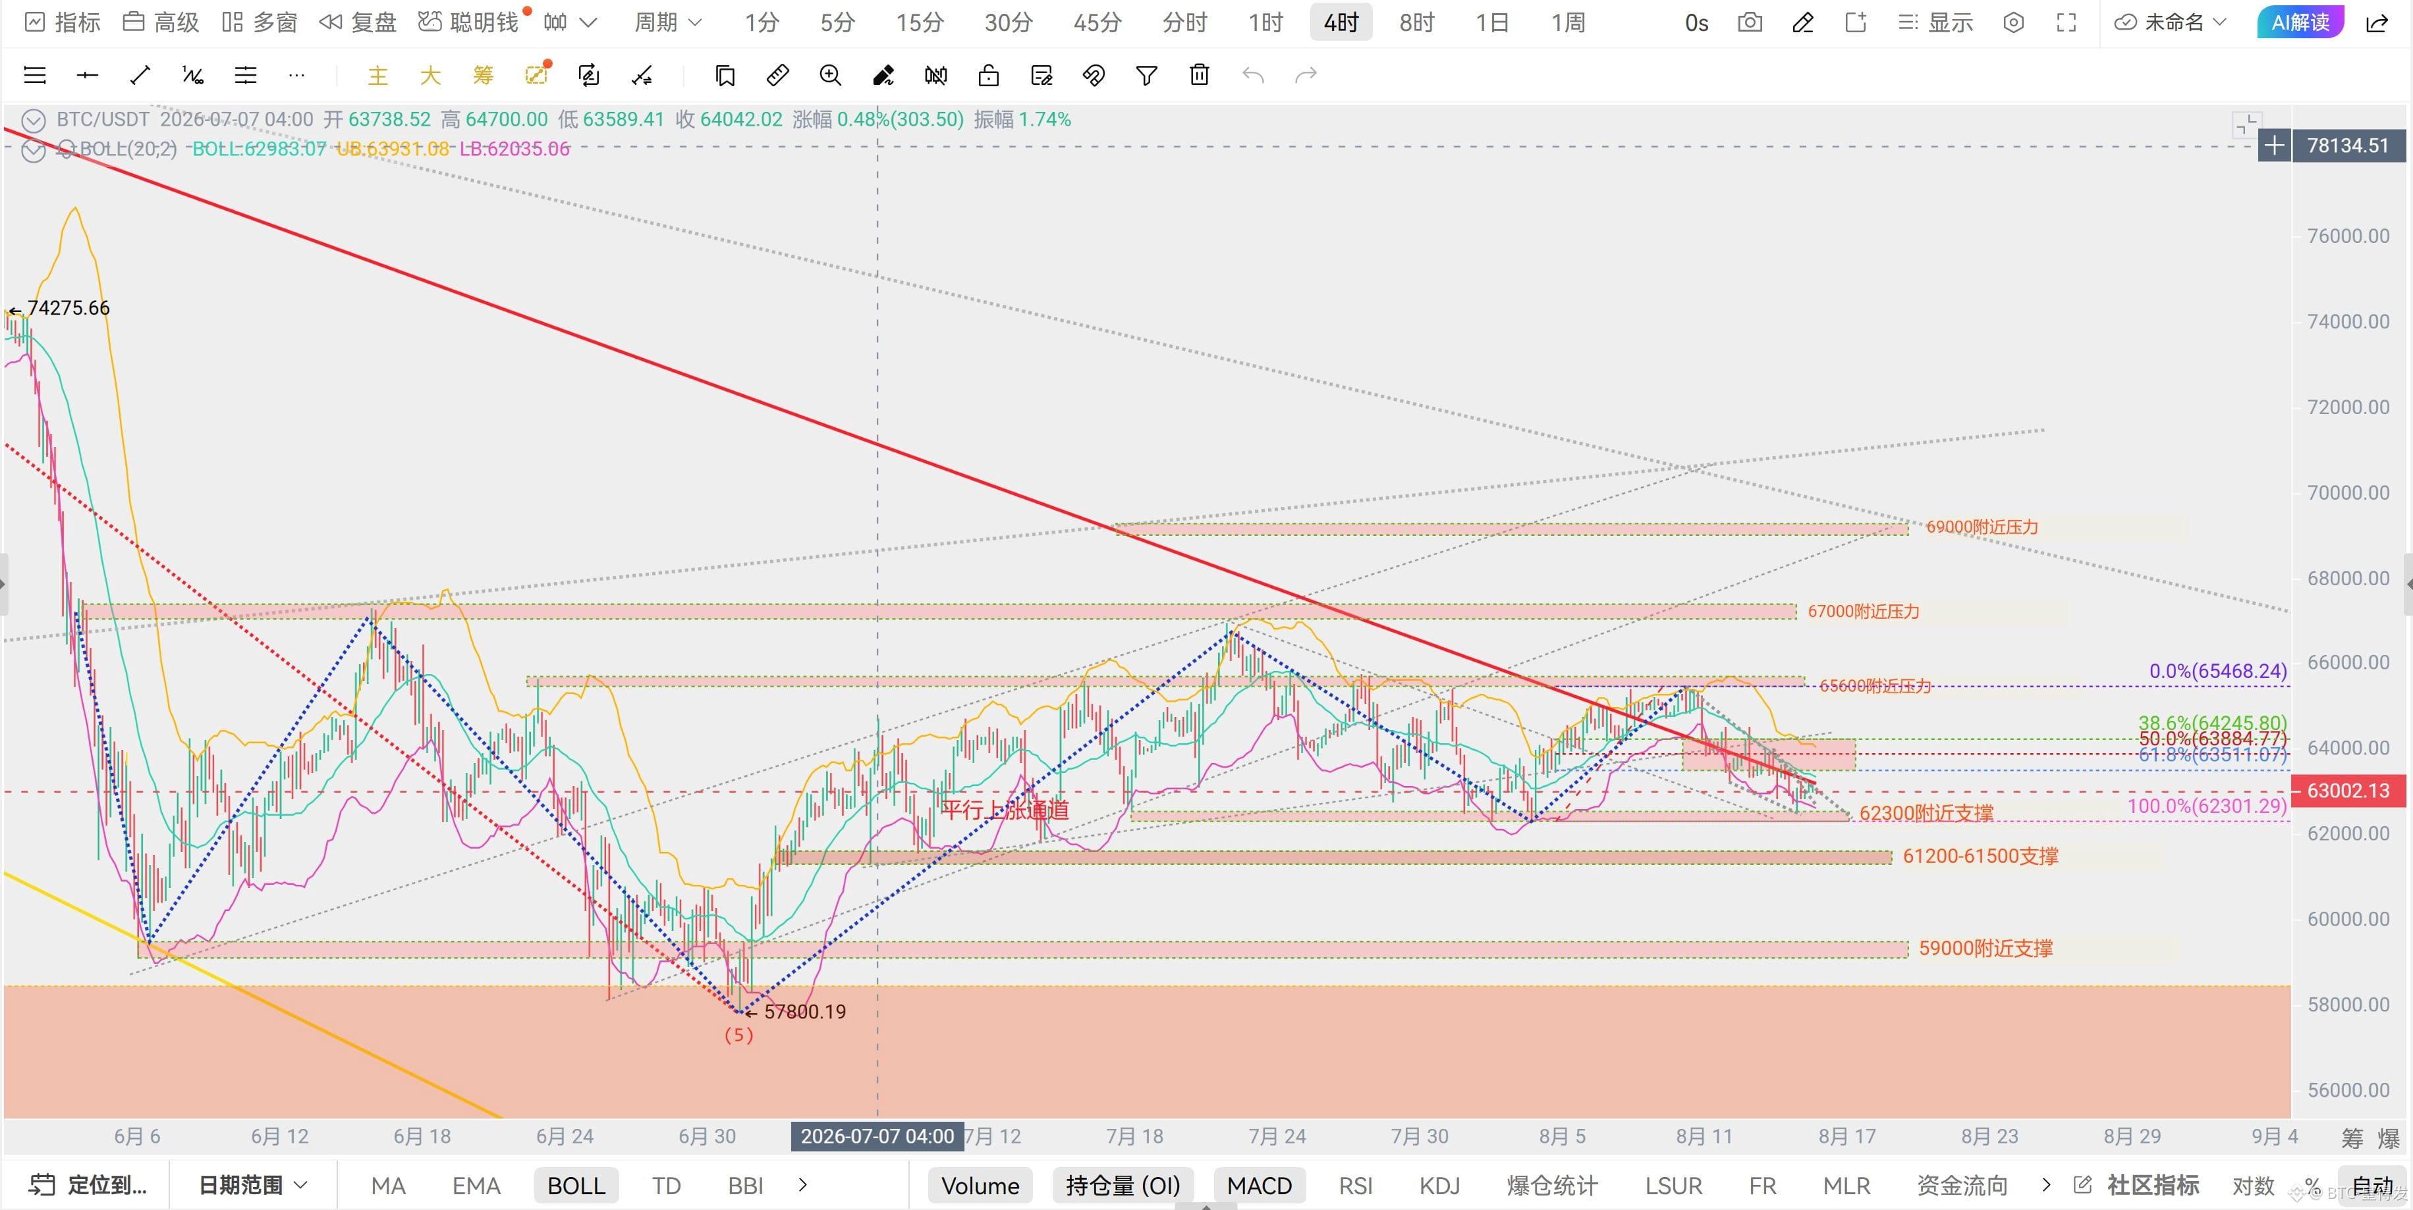Enter fullscreen mode

click(x=2066, y=22)
